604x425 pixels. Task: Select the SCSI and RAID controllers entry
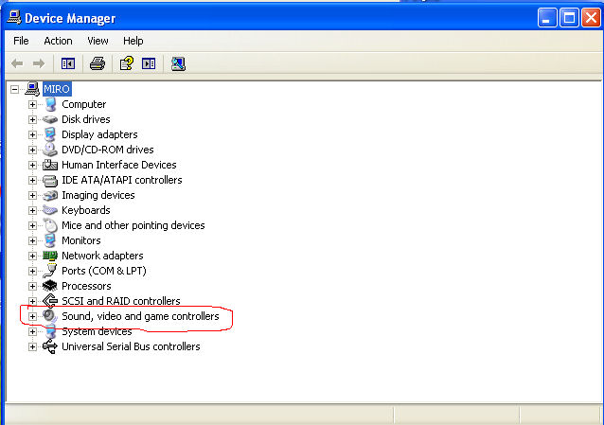click(120, 301)
